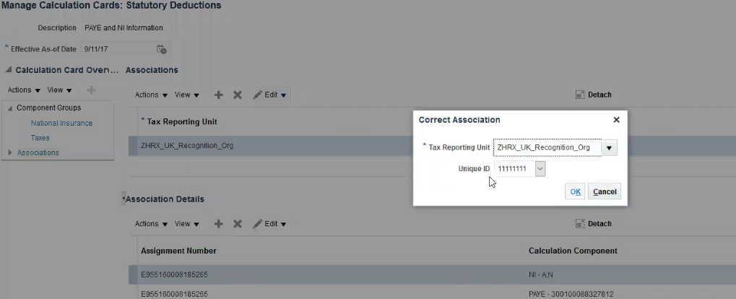The height and width of the screenshot is (299, 736).
Task: Collapse the Calculation Card Overview section
Action: click(8, 70)
